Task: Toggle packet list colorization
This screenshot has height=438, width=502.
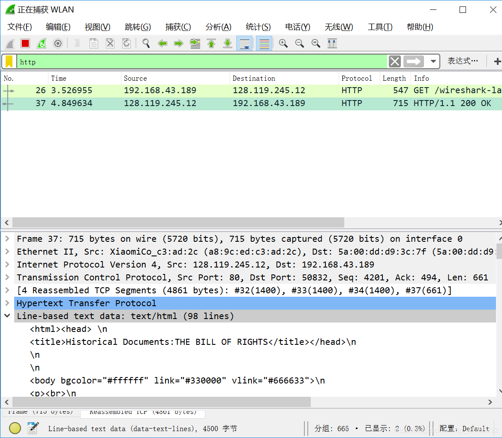Action: [x=264, y=43]
